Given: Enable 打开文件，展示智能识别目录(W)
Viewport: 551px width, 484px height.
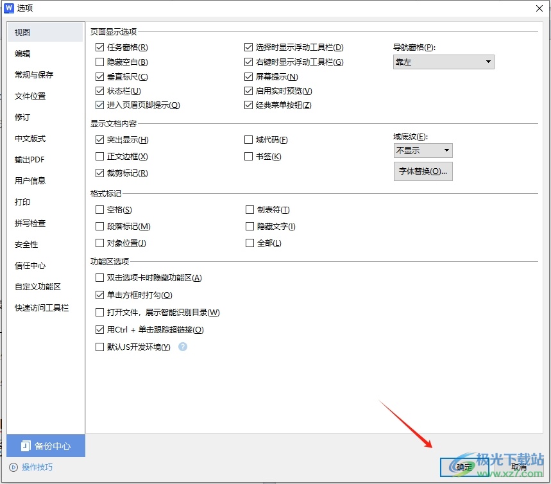Looking at the screenshot, I should click(100, 313).
